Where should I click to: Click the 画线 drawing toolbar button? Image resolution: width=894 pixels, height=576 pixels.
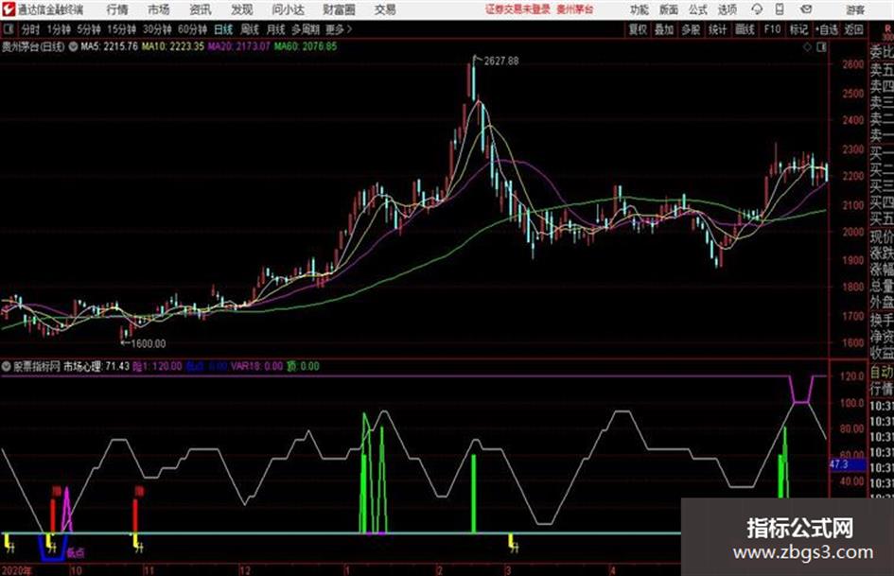745,29
